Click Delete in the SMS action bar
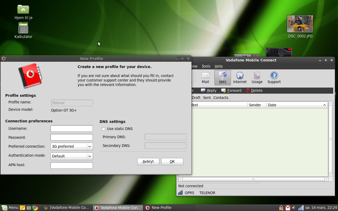The height and width of the screenshot is (211, 338). [254, 90]
